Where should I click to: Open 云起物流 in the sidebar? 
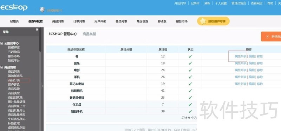point(14,52)
